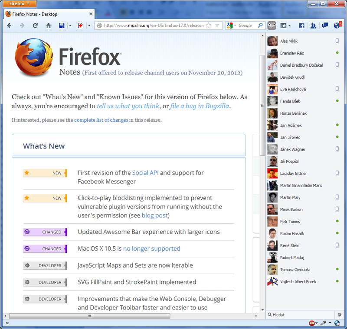Click the Reload page icon
This screenshot has height=329, width=347.
35,26
